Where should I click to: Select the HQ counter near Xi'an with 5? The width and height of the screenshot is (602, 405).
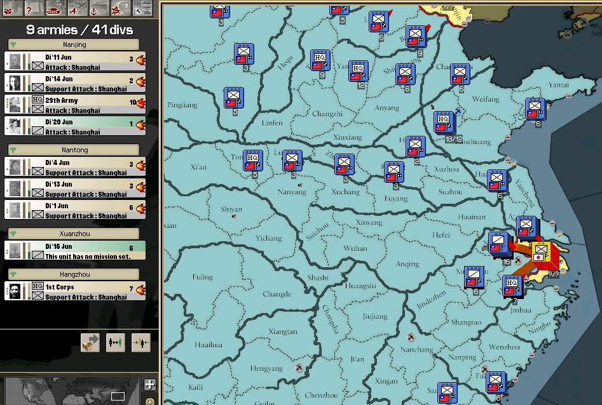[252, 161]
